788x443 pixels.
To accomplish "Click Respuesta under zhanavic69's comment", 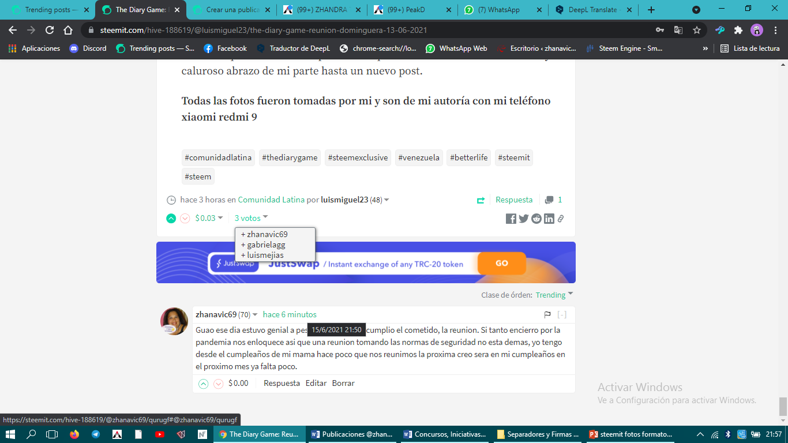I will coord(282,383).
